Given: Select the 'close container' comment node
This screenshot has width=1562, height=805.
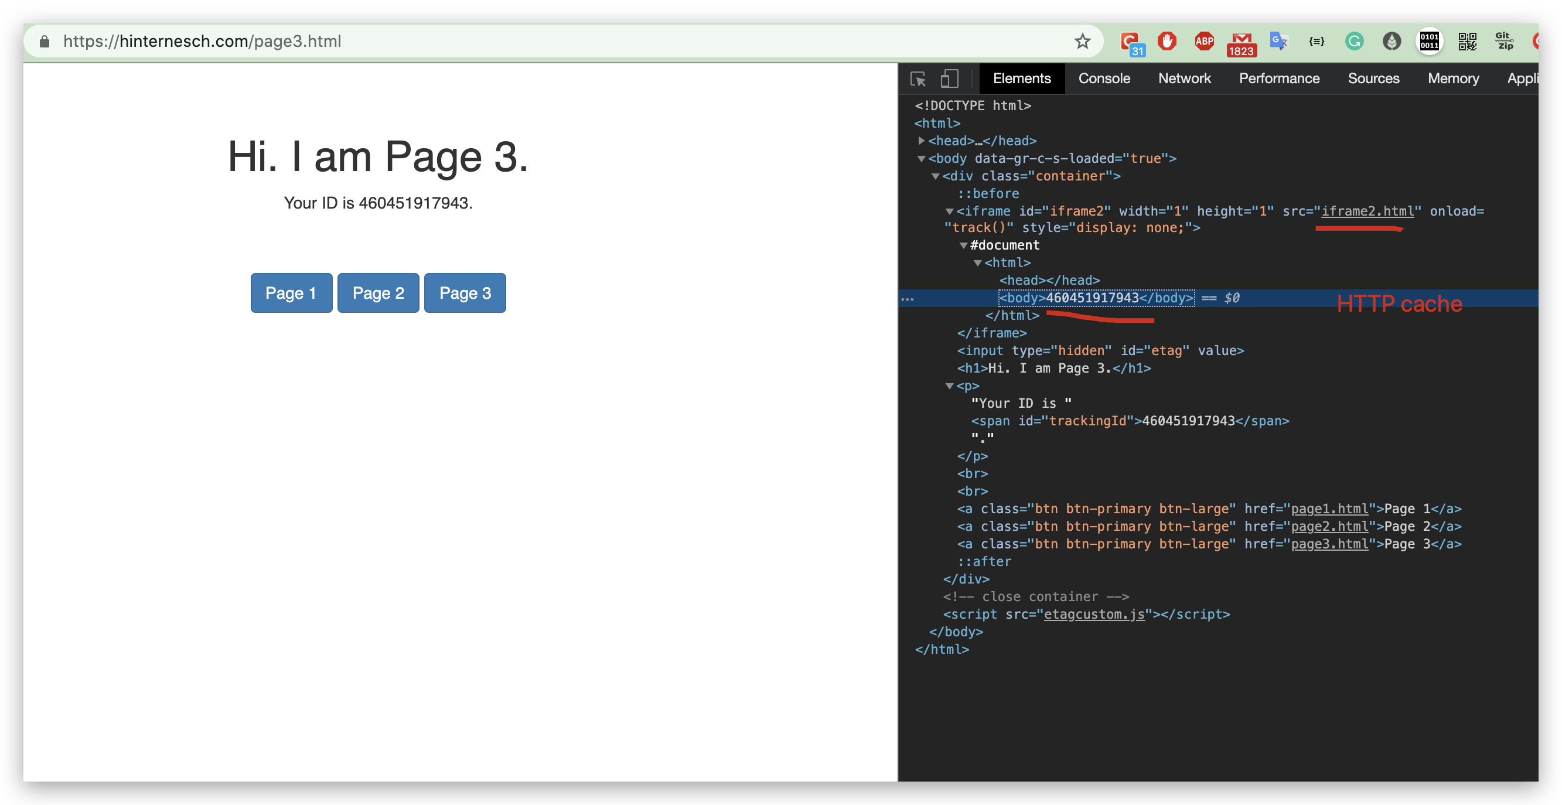Looking at the screenshot, I should pyautogui.click(x=1036, y=596).
